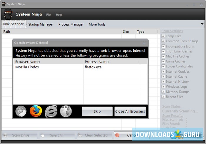This screenshot has width=206, height=144.
Task: Expand the tab bar dropdown arrow
Action: 202,24
